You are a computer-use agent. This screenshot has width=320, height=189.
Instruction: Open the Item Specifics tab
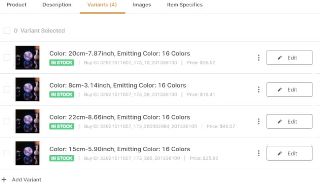pyautogui.click(x=185, y=5)
